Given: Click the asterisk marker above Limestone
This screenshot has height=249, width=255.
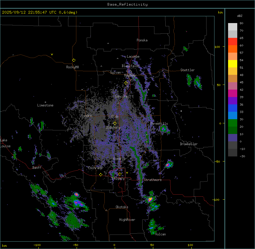Looking at the screenshot, I should [45, 102].
